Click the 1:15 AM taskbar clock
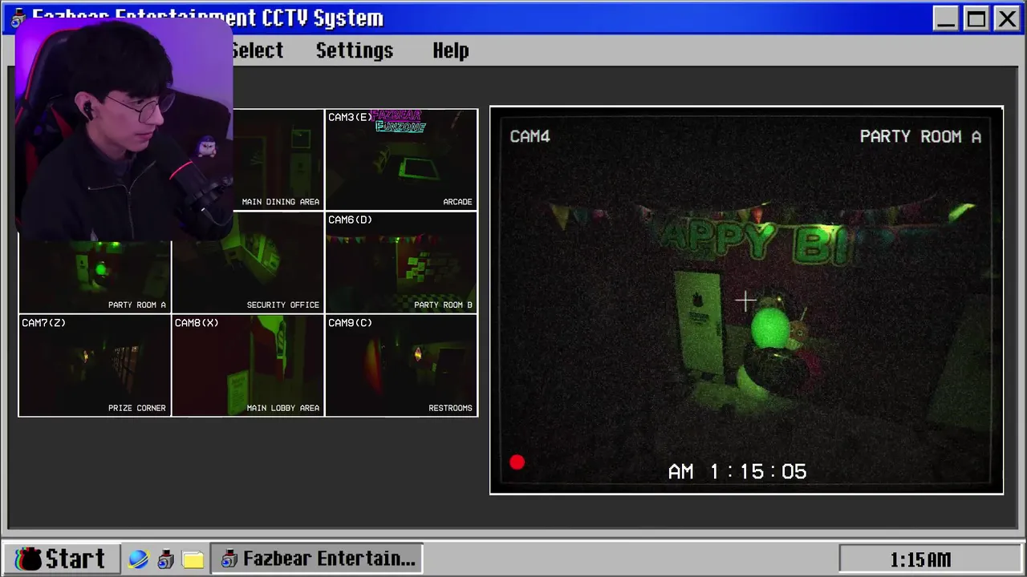Viewport: 1027px width, 577px height. pyautogui.click(x=919, y=559)
